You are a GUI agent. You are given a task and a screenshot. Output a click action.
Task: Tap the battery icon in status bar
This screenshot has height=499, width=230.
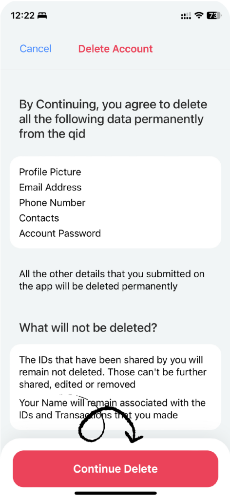pos(213,15)
